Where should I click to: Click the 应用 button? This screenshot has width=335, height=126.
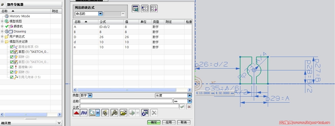pyautogui.click(x=169, y=122)
